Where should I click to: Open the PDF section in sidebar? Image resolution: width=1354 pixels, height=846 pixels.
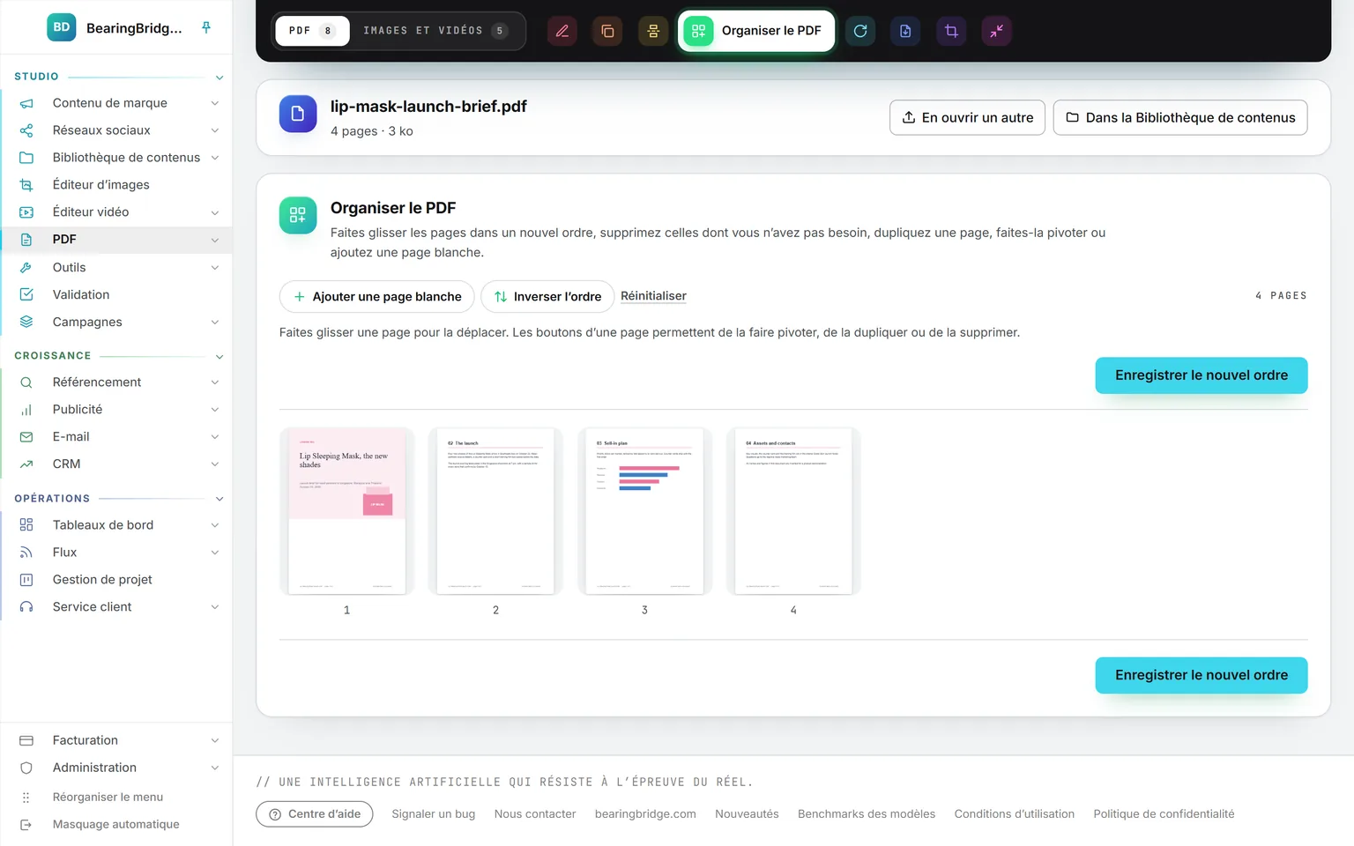click(116, 240)
